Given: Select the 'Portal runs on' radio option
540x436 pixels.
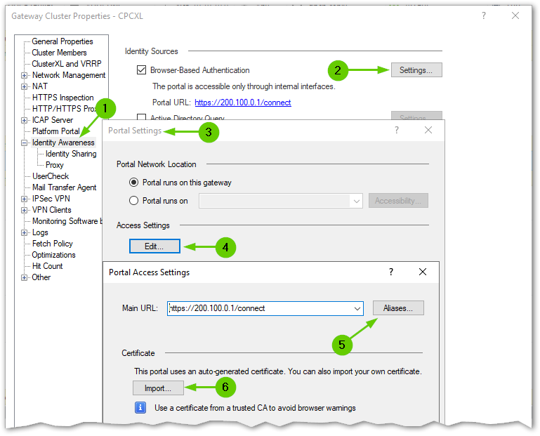Looking at the screenshot, I should tap(133, 200).
